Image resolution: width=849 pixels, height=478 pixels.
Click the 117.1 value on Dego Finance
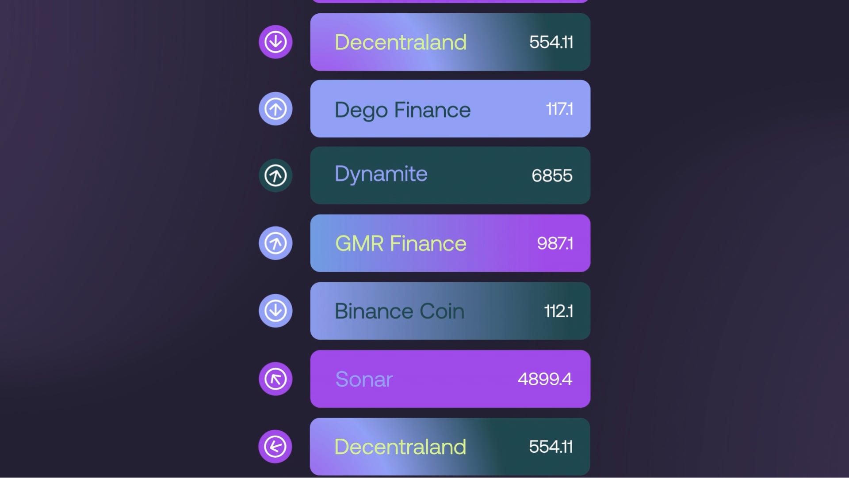[559, 109]
